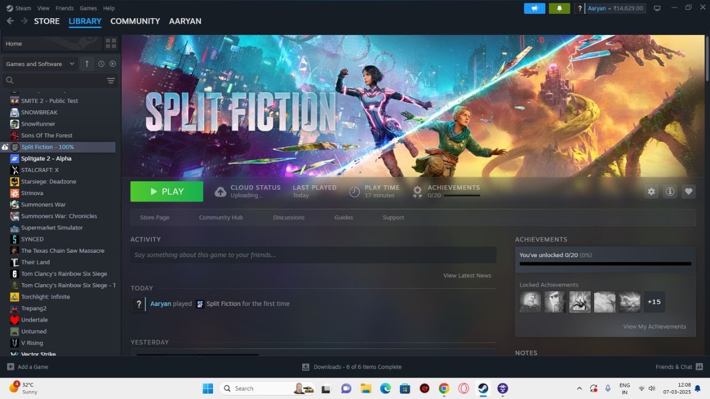
Task: Click the +15 locked achievements tile
Action: coord(654,302)
